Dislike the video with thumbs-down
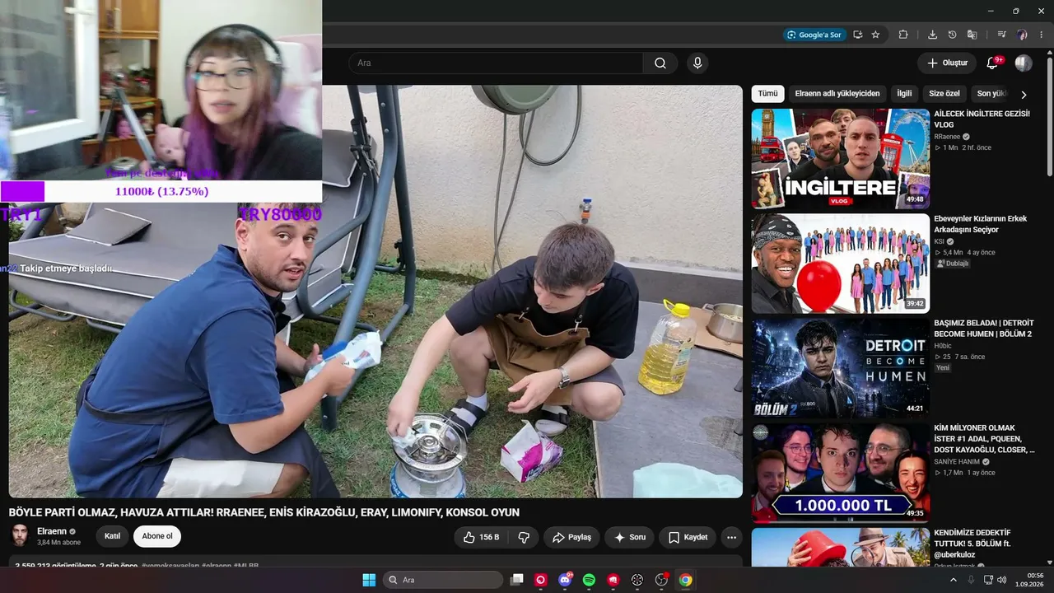 (524, 537)
